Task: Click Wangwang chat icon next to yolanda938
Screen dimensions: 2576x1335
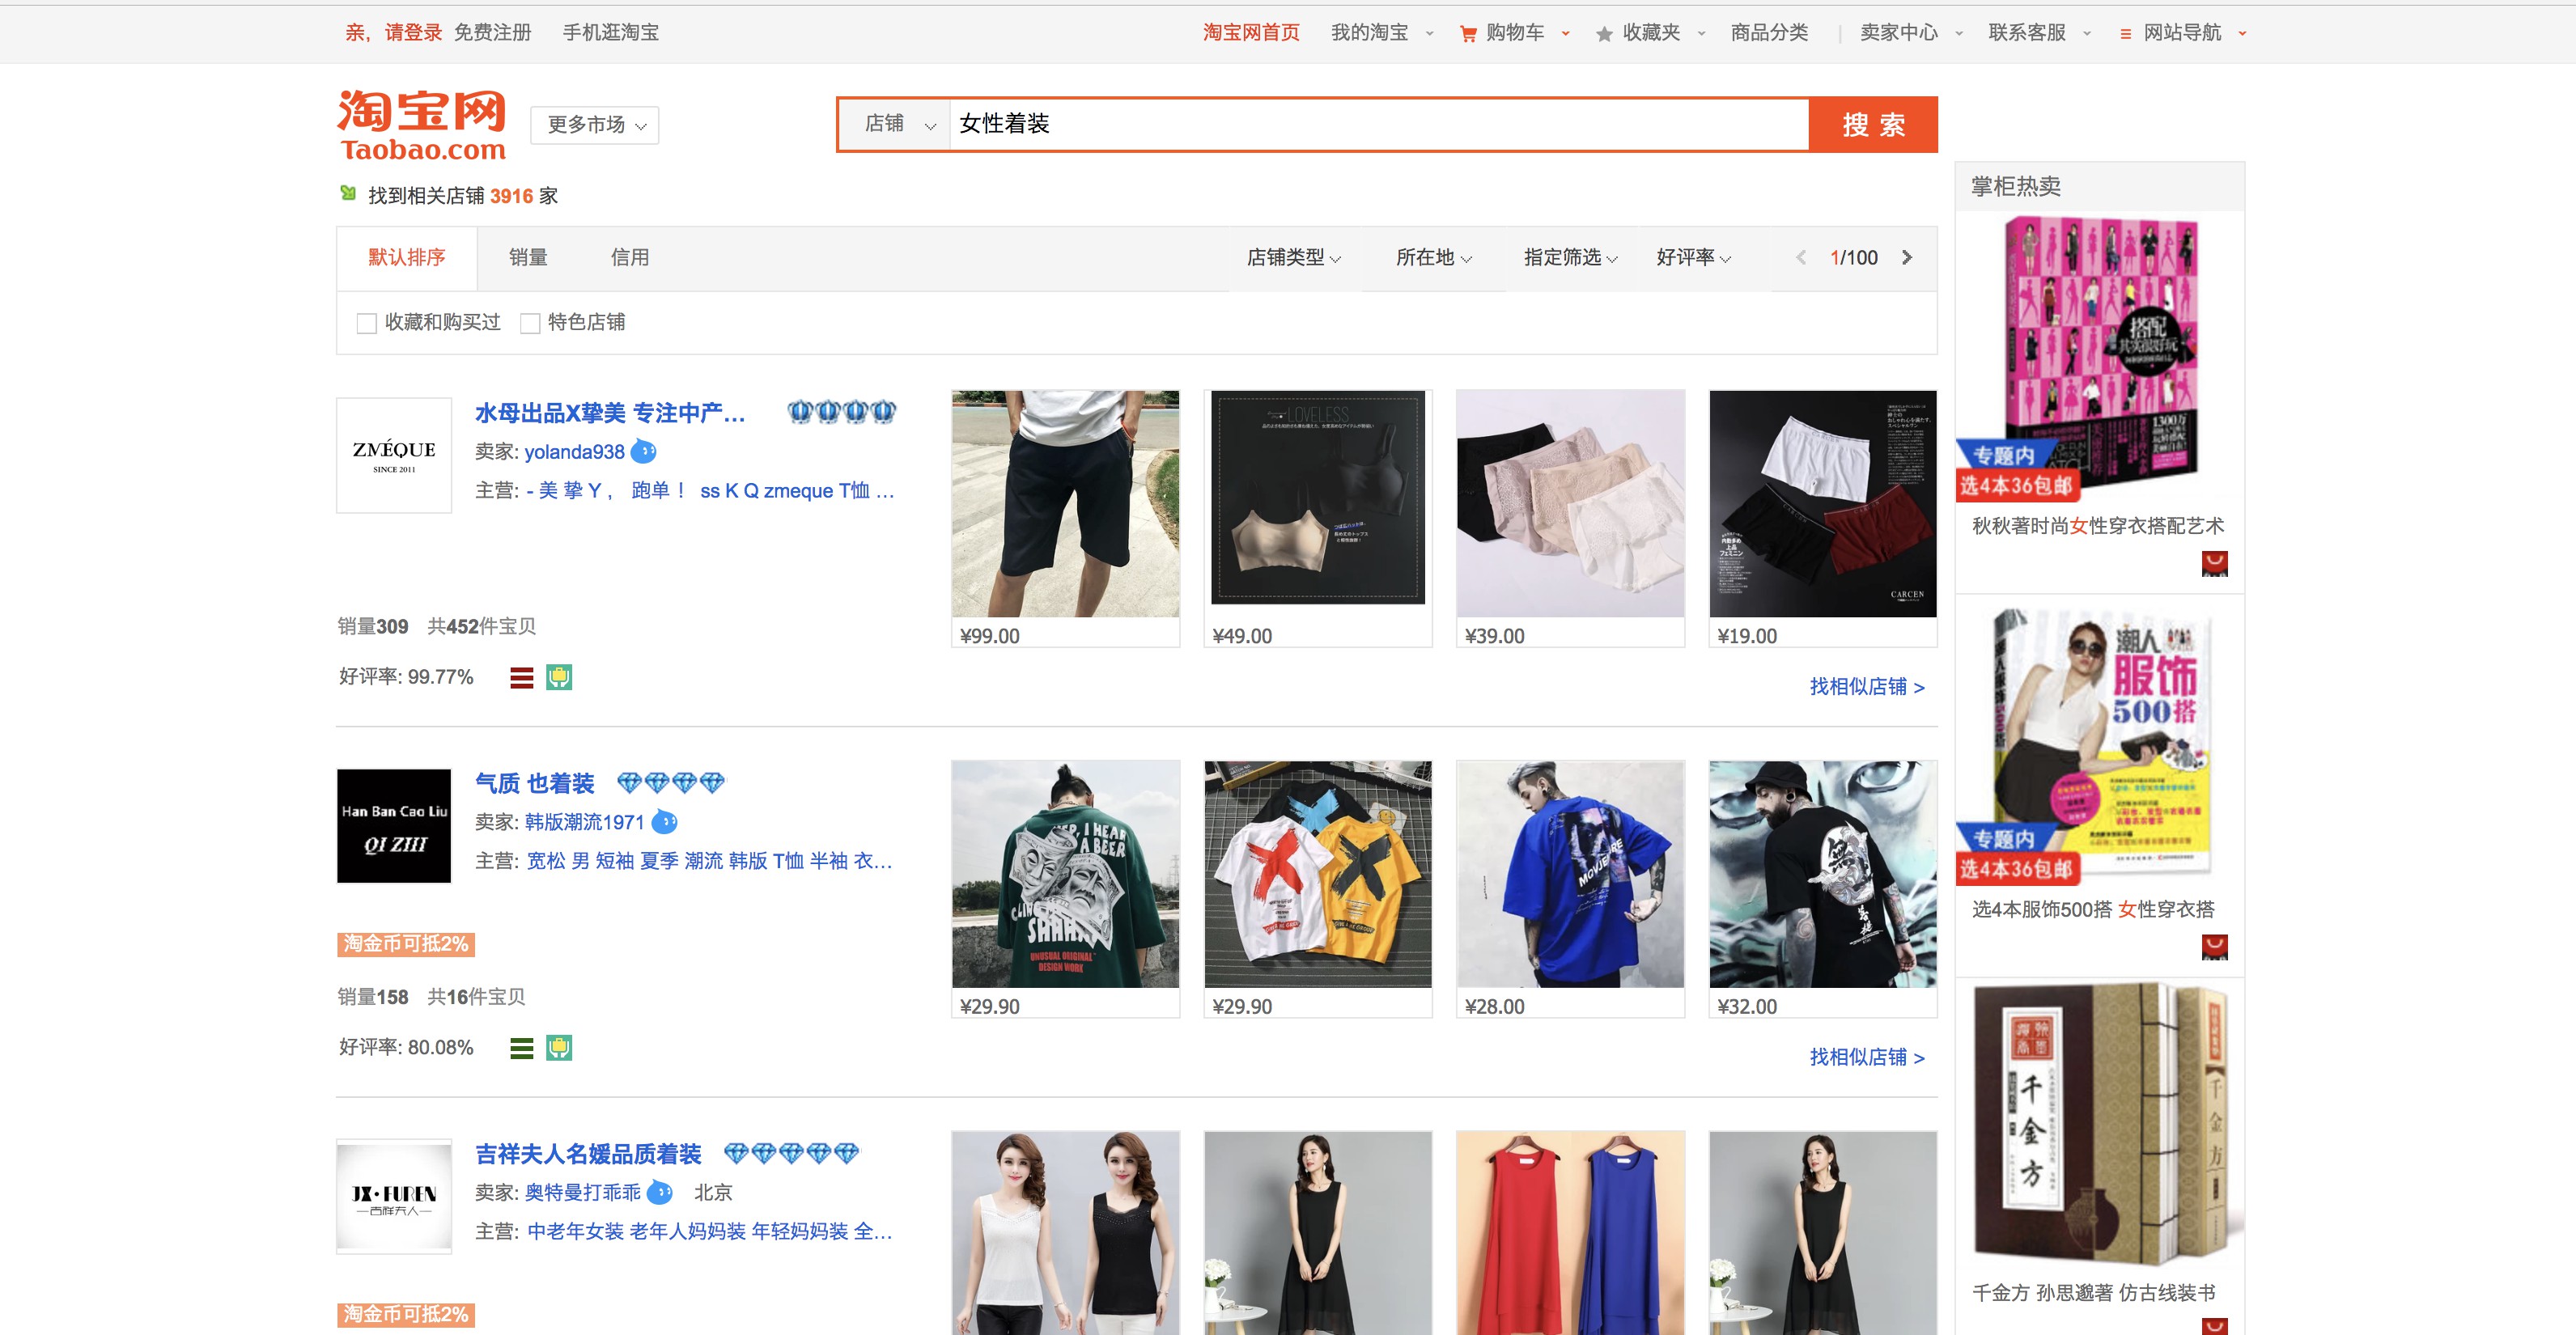Action: (x=644, y=452)
